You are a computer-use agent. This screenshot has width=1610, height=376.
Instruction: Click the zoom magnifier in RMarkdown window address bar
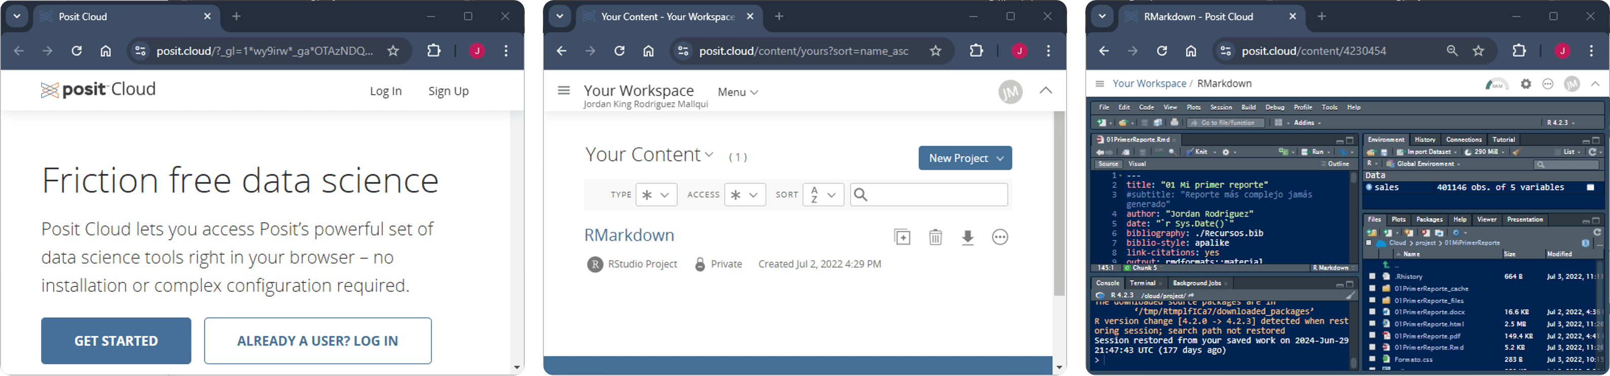(x=1452, y=51)
